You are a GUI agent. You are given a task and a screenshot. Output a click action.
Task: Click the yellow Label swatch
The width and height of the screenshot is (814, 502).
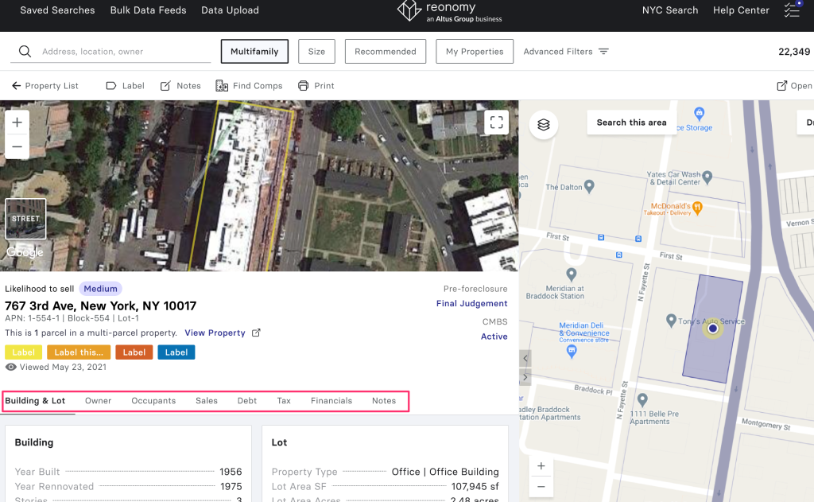tap(23, 352)
